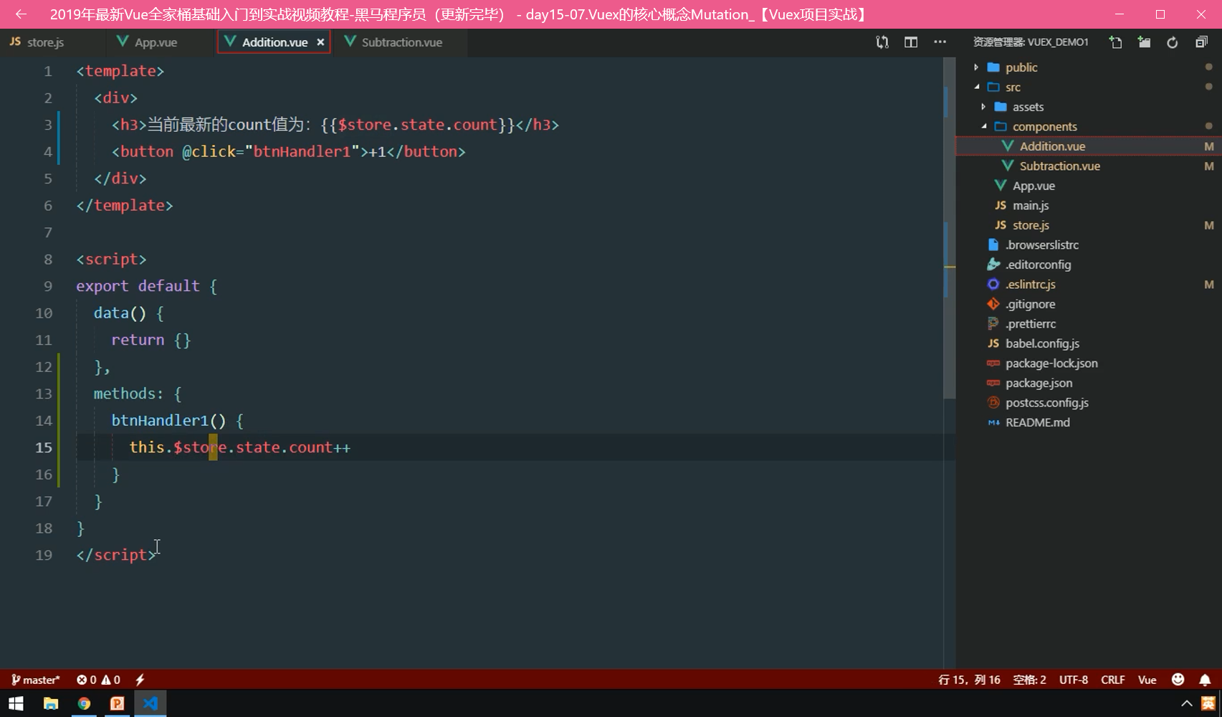This screenshot has width=1222, height=717.
Task: Collapse the src folder arrow
Action: (x=976, y=87)
